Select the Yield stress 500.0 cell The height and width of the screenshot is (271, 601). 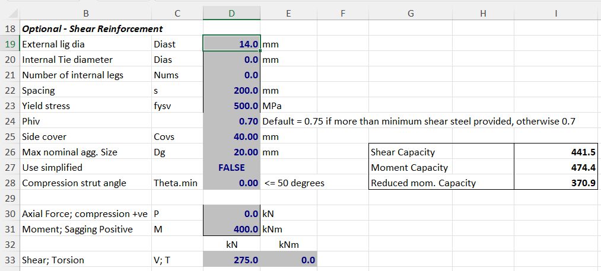point(231,106)
